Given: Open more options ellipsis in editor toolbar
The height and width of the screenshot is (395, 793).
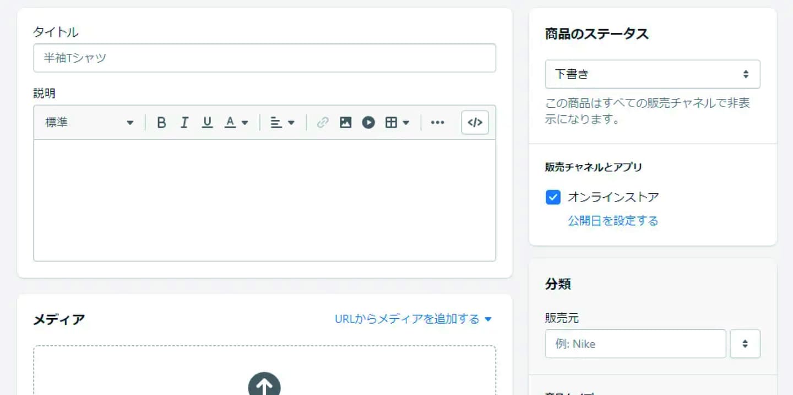Looking at the screenshot, I should click(437, 123).
